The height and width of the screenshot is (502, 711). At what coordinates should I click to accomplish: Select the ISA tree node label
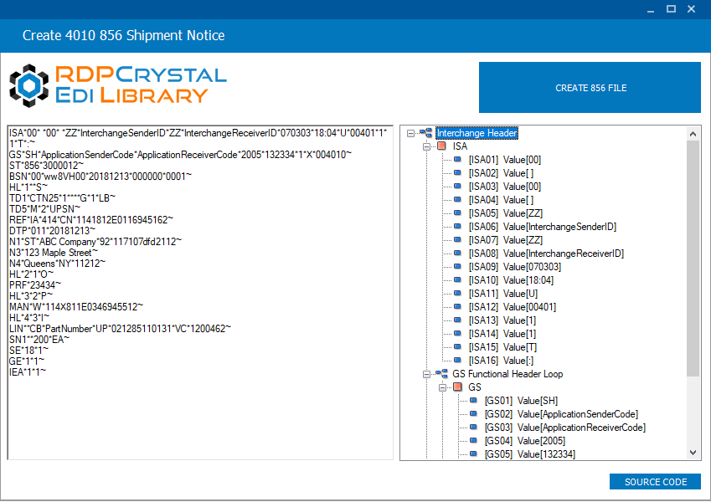tap(460, 146)
